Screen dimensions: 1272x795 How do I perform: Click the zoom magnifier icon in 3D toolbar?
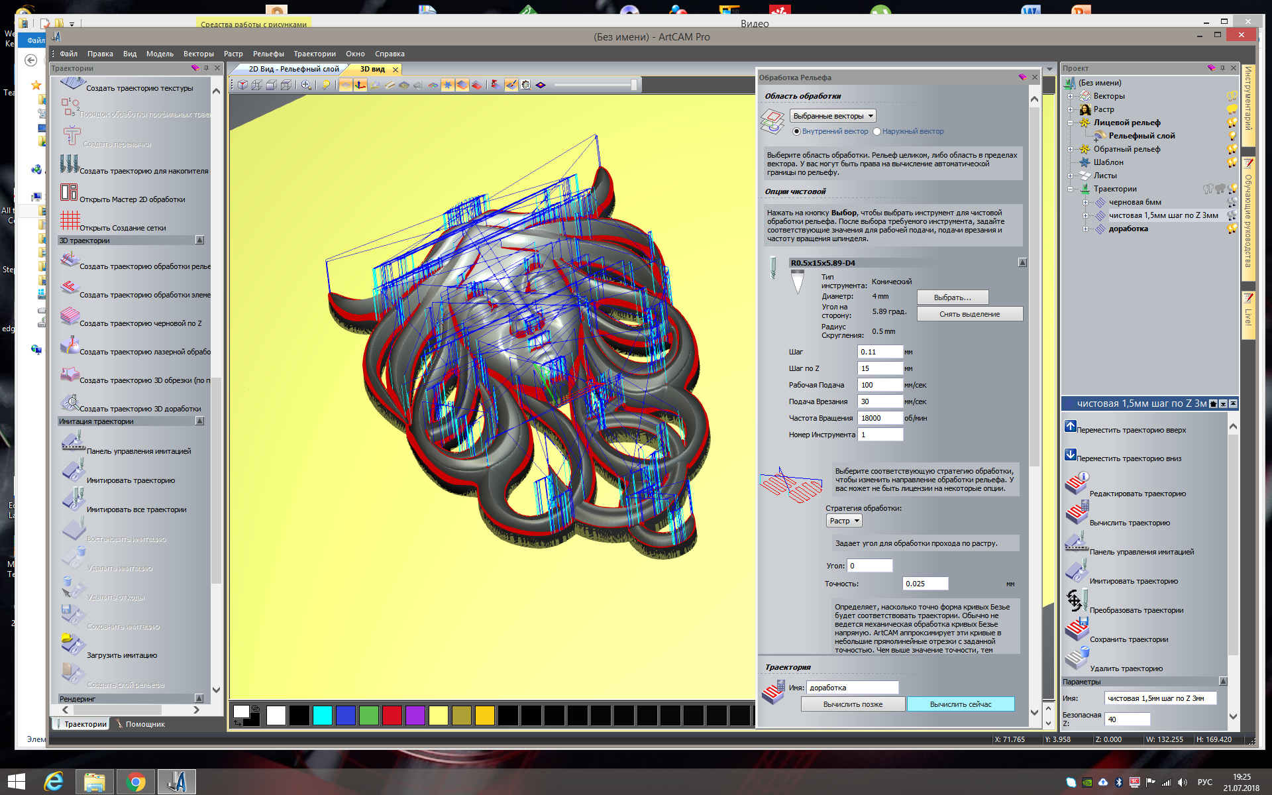305,85
